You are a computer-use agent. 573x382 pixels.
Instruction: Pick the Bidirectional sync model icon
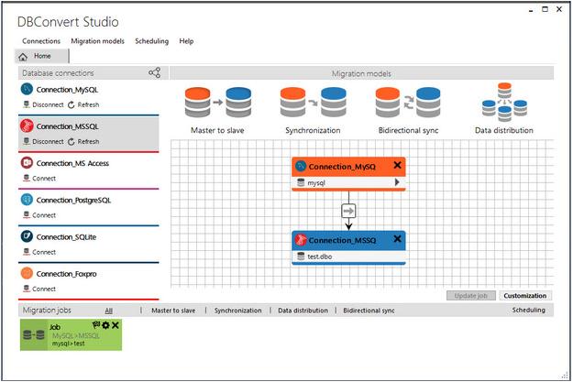(408, 103)
